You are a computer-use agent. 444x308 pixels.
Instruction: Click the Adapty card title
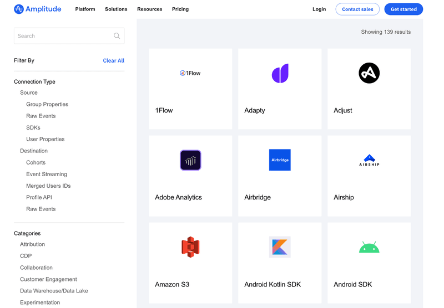point(255,110)
